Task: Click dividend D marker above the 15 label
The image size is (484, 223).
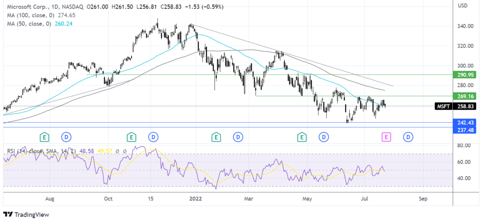Action: coord(153,137)
